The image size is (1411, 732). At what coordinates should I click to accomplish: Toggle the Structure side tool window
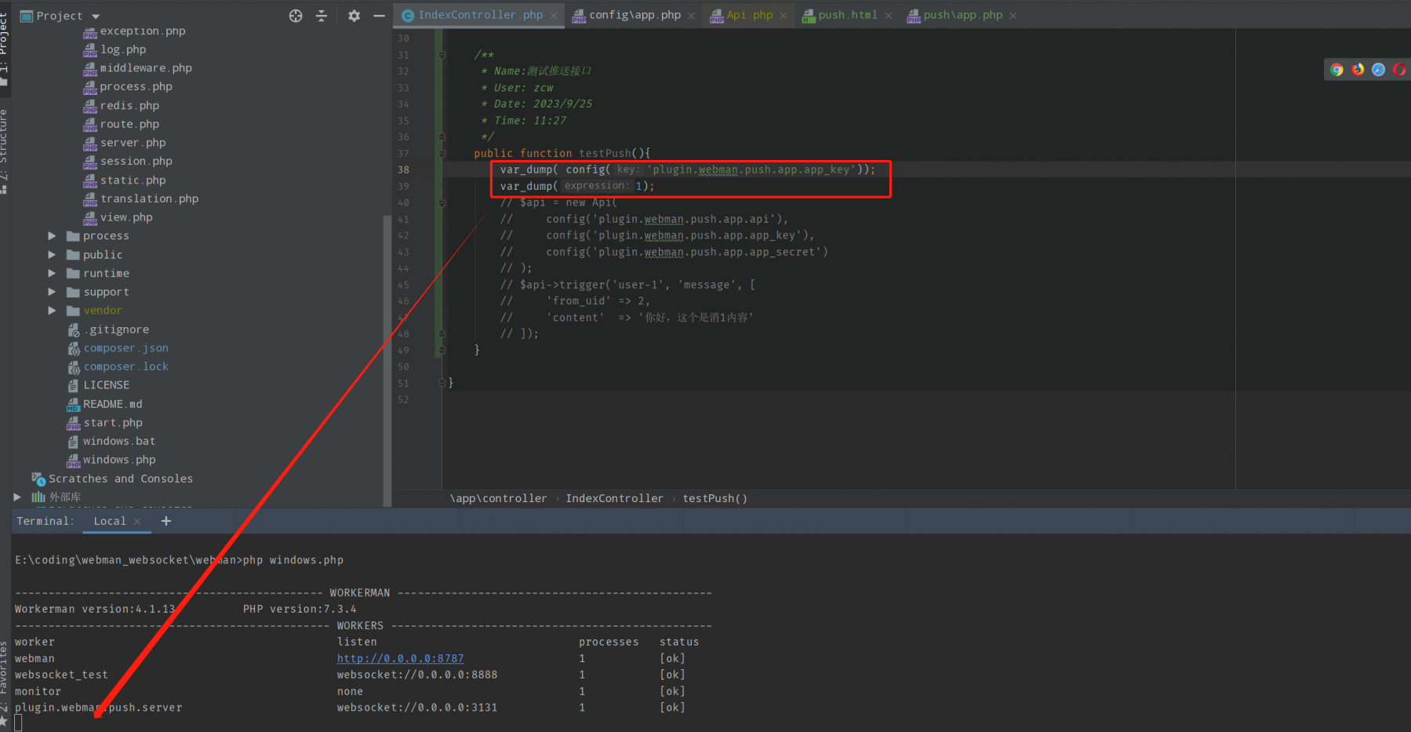(x=4, y=151)
